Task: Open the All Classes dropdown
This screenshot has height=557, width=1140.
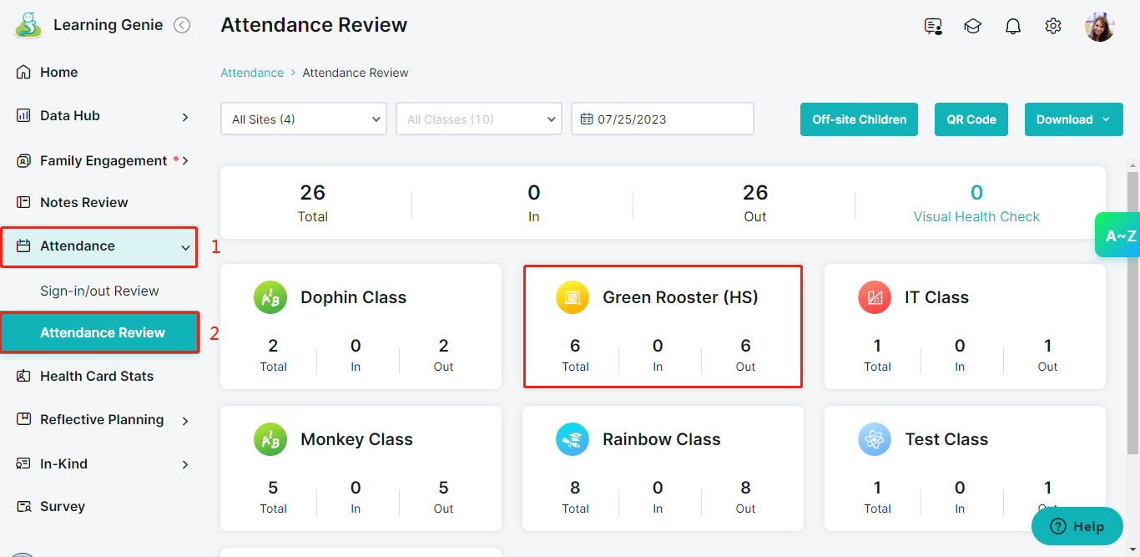Action: click(x=478, y=119)
